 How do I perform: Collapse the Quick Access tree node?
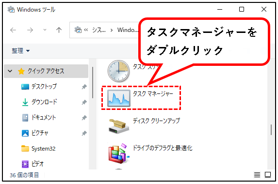[x=10, y=71]
